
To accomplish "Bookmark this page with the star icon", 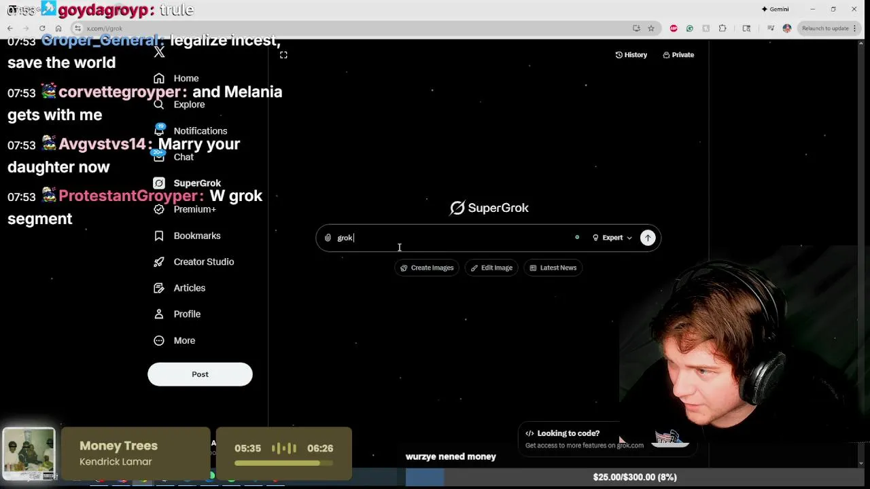I will (651, 29).
